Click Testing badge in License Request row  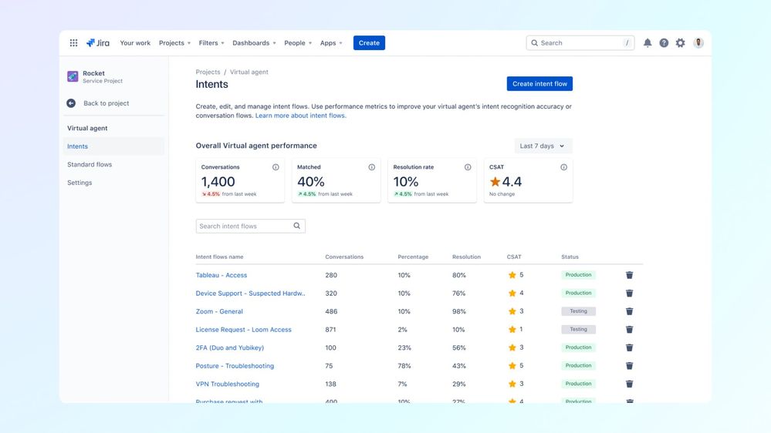coord(578,330)
